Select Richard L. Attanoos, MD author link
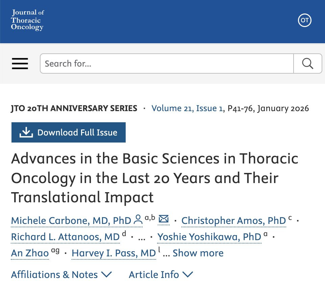 65,237
